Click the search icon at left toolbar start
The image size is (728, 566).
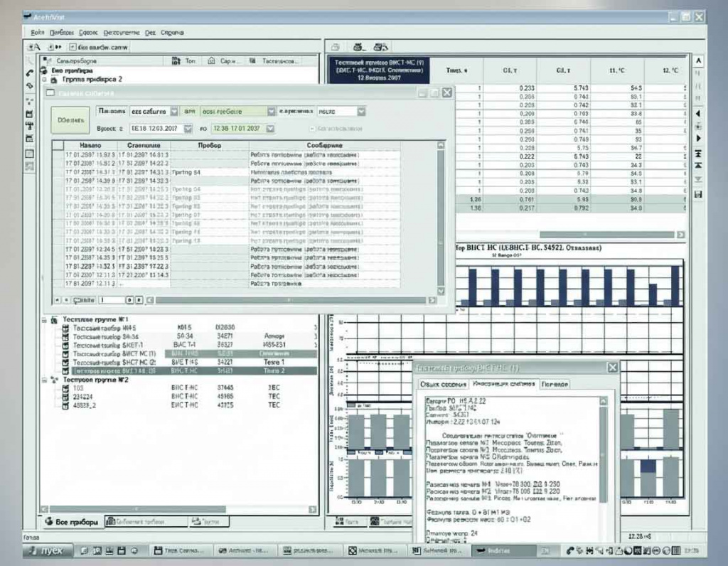coord(34,47)
